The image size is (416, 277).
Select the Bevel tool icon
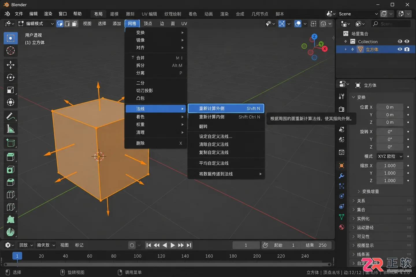point(10,182)
